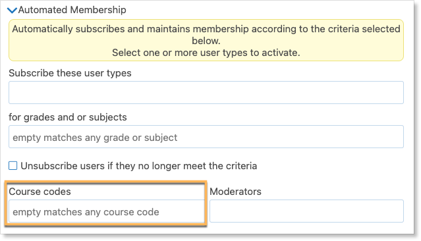Screen dimensions: 421x241
Task: Click the word below in the notice
Action: 206,41
